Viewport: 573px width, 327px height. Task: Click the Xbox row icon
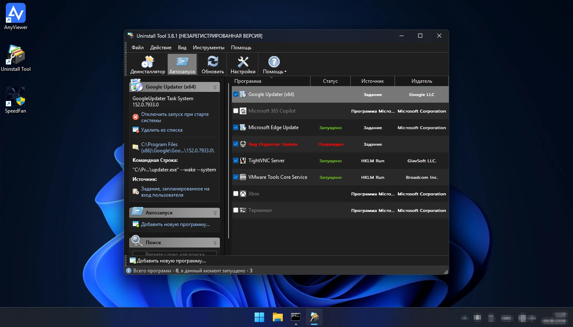(x=243, y=194)
